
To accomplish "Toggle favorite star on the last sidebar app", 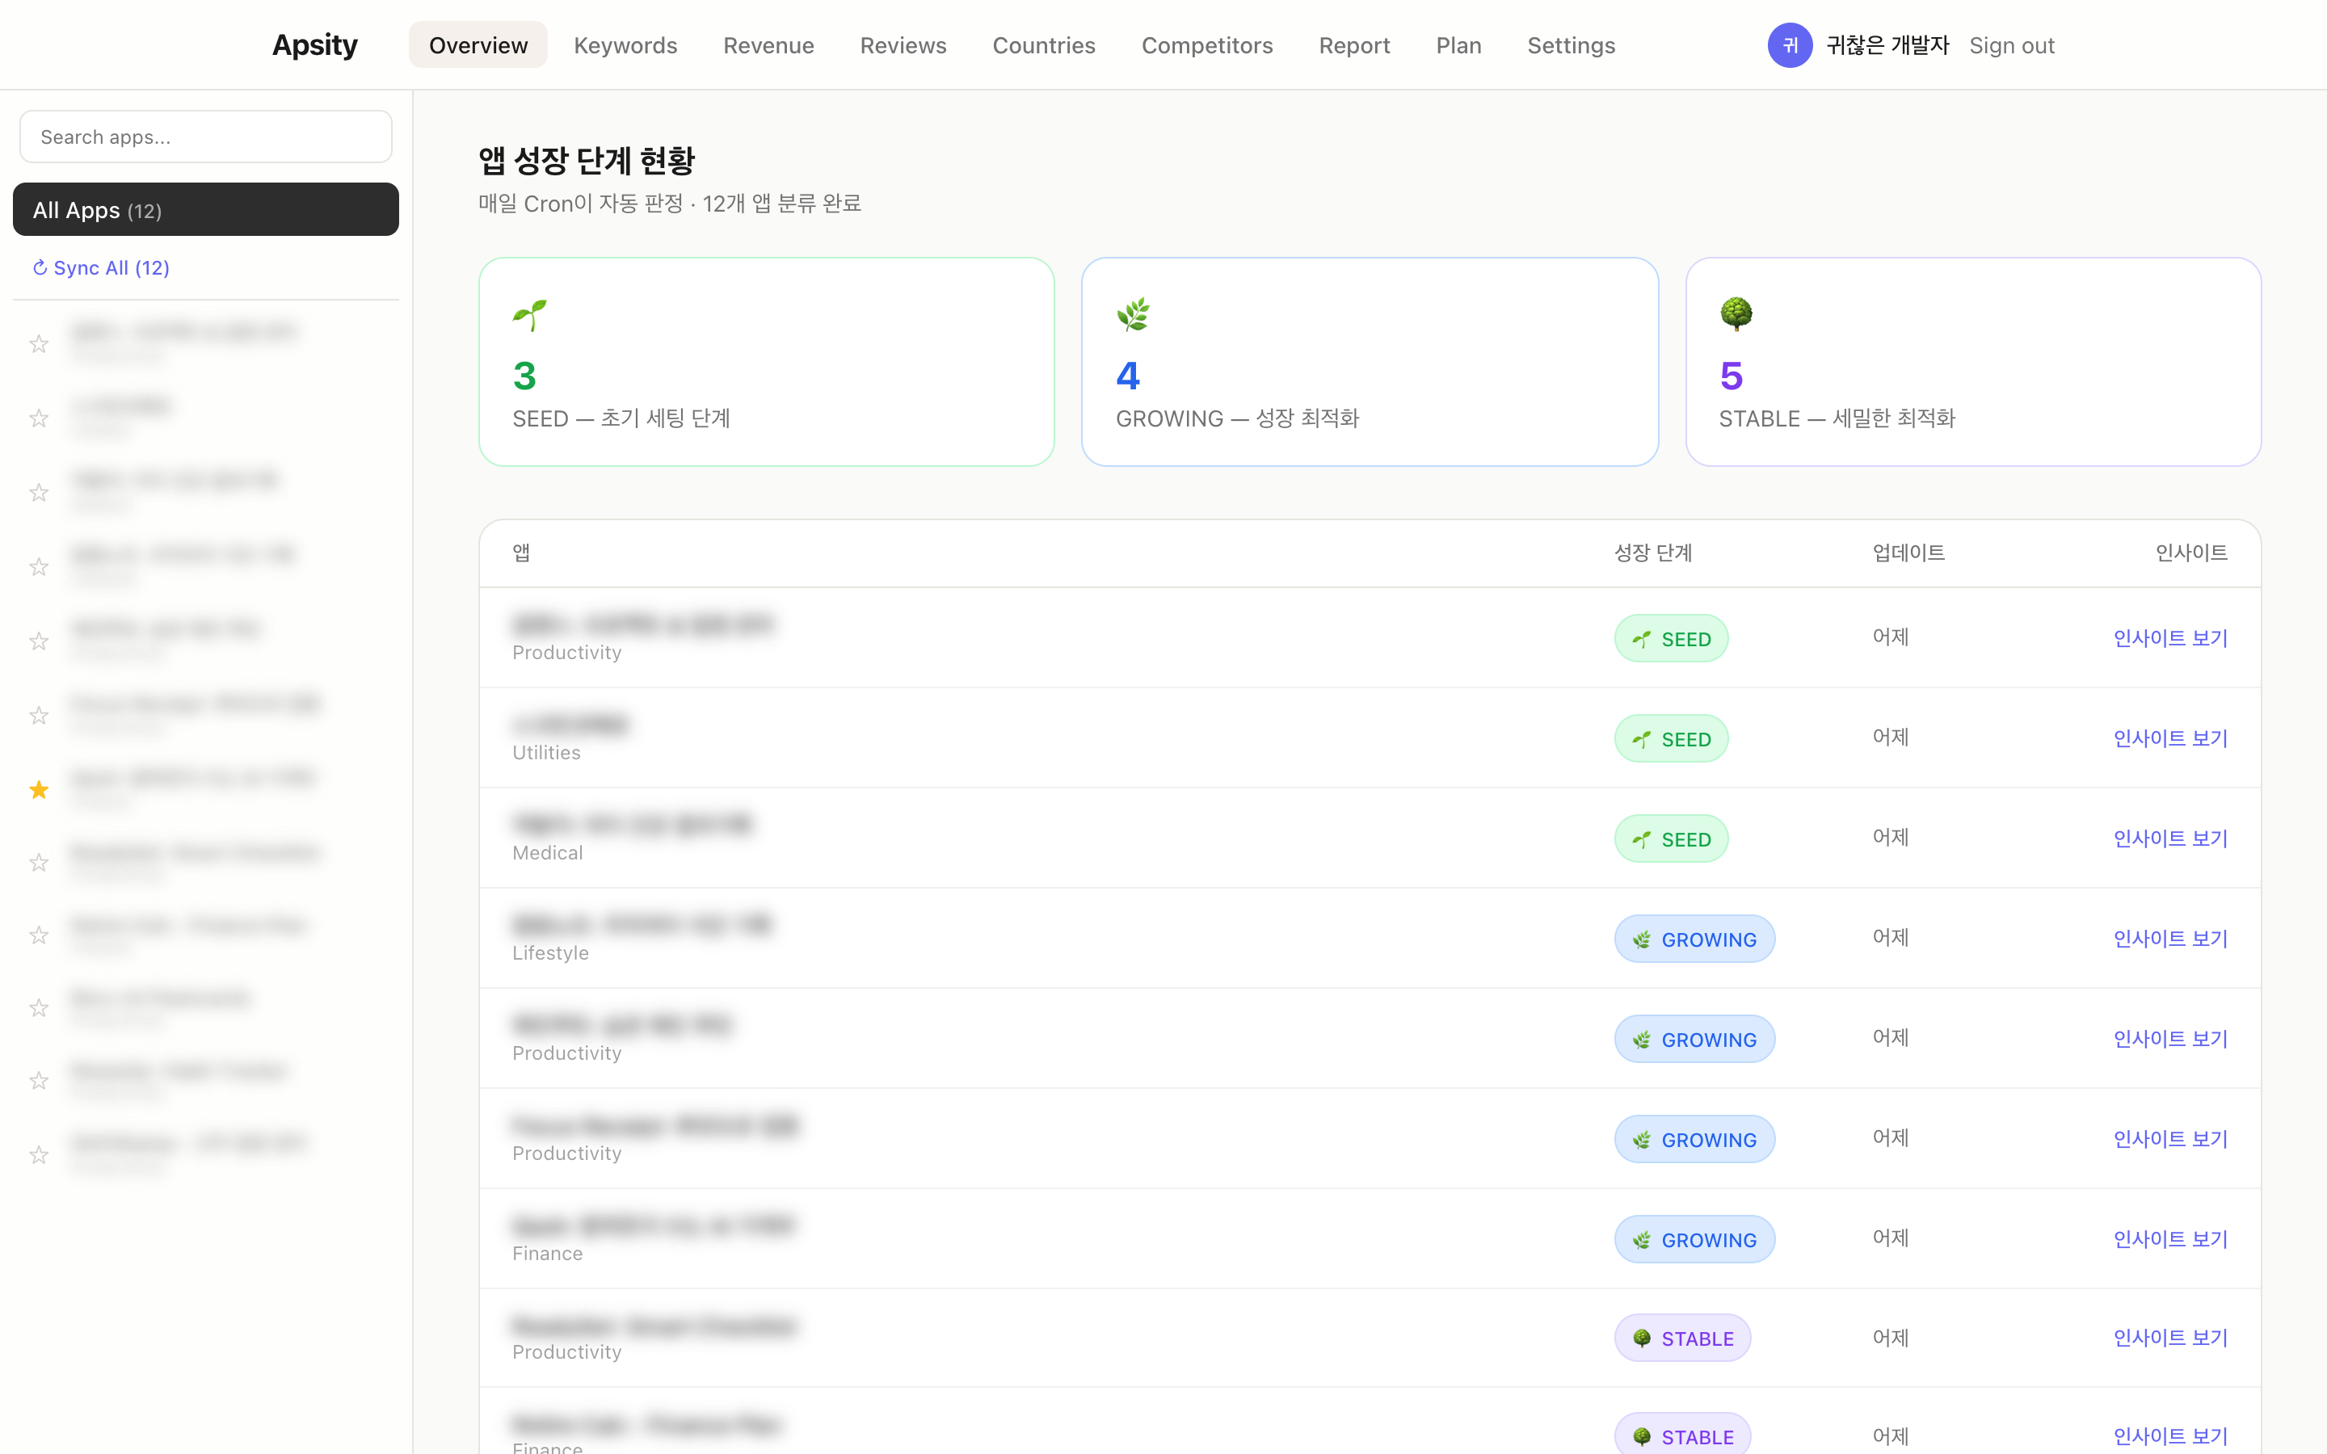I will (39, 1154).
